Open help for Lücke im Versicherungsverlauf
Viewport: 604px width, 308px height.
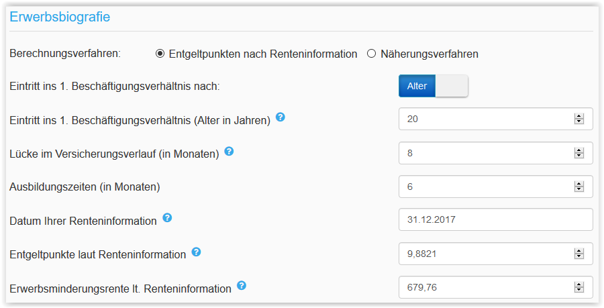(x=229, y=151)
